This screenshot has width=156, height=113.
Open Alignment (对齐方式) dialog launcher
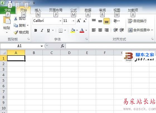pyautogui.click(x=152, y=39)
